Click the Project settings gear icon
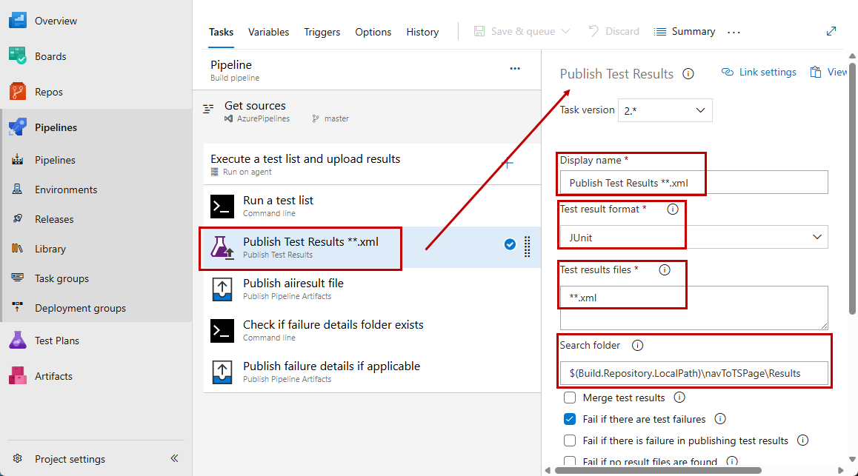858x476 pixels. tap(18, 458)
